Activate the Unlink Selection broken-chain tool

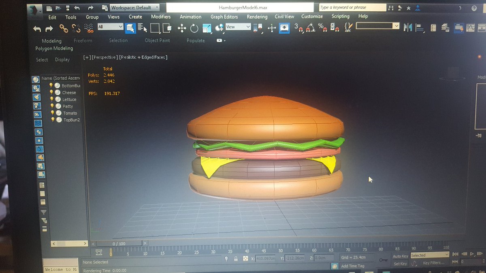[x=76, y=28]
